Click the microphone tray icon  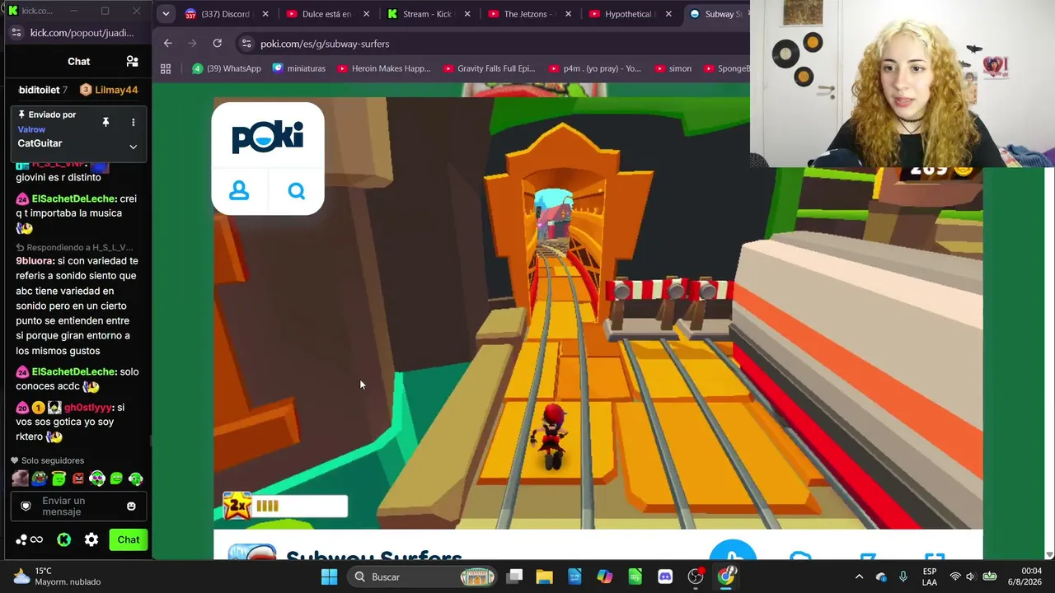pos(903,577)
